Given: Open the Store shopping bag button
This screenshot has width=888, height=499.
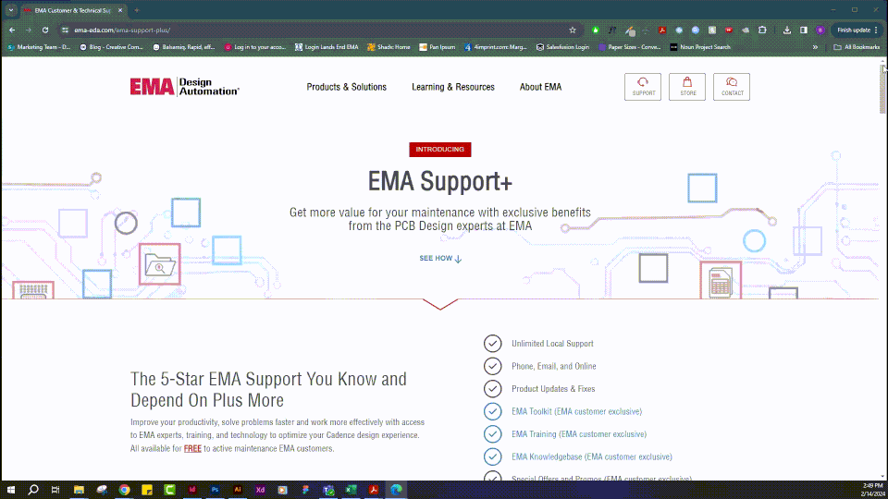Looking at the screenshot, I should tap(687, 87).
